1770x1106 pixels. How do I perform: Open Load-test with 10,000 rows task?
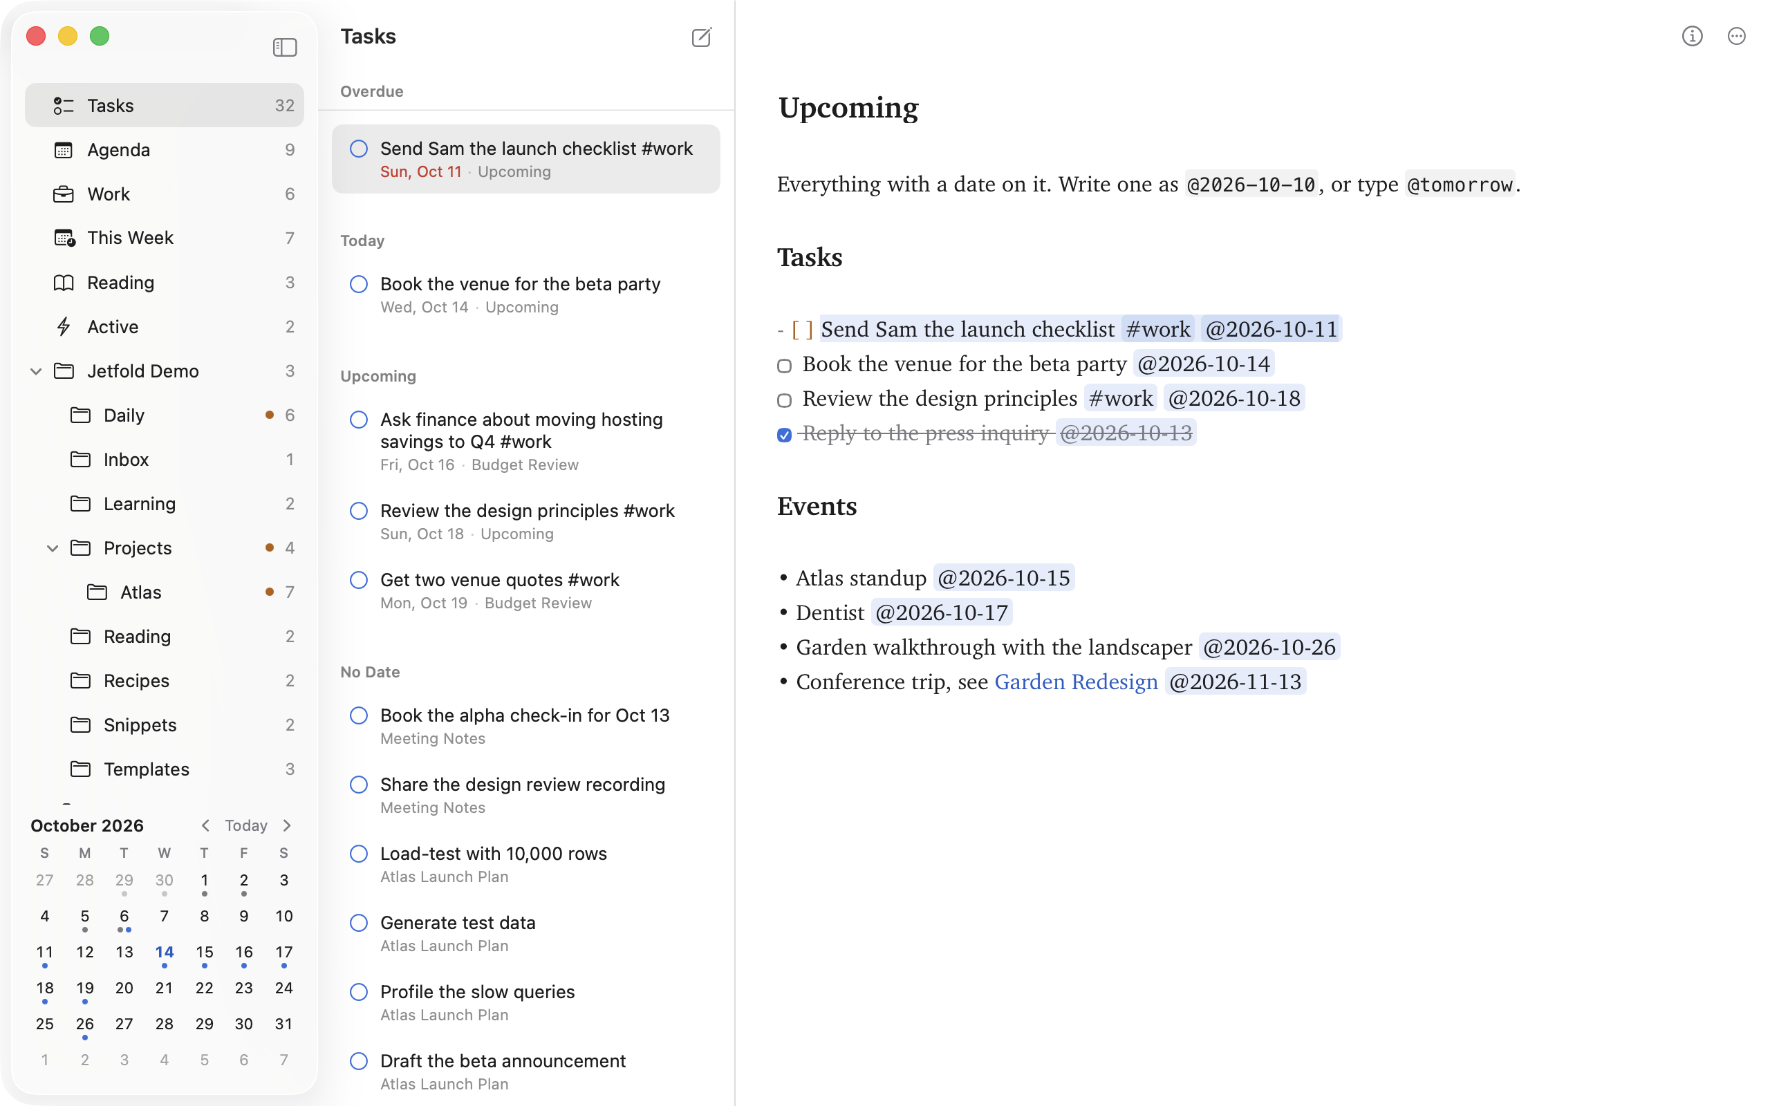point(526,865)
